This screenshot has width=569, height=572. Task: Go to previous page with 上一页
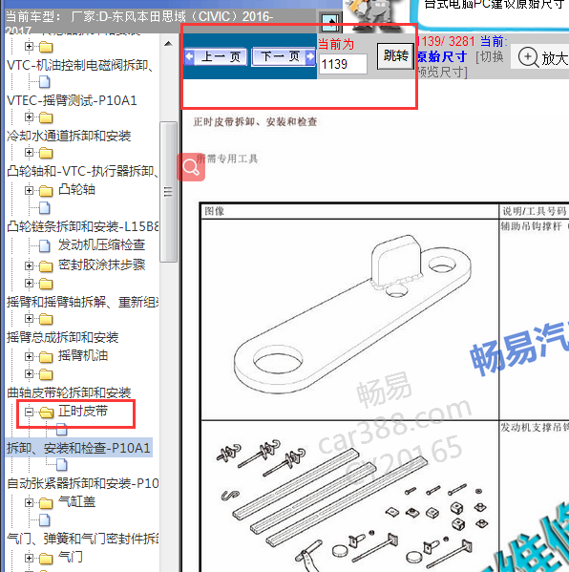pyautogui.click(x=216, y=57)
